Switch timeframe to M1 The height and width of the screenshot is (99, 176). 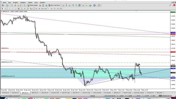click(36, 9)
